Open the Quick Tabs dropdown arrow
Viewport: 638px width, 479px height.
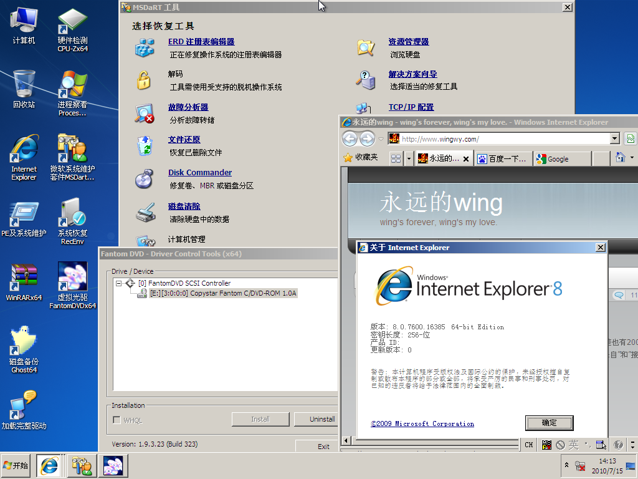(x=409, y=158)
